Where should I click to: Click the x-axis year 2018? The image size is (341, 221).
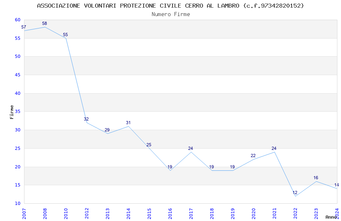[x=212, y=214]
